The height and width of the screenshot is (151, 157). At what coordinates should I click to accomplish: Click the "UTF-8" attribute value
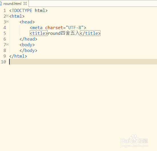[75, 27]
